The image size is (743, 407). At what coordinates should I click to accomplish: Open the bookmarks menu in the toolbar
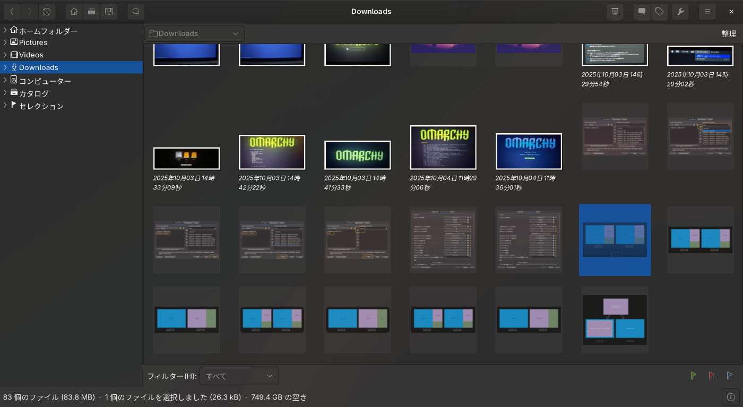click(x=109, y=11)
